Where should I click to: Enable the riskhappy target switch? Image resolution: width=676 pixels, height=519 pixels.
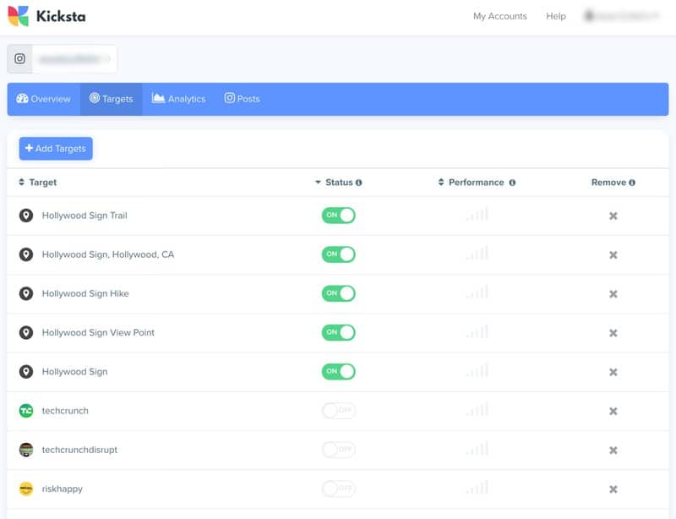pyautogui.click(x=339, y=489)
